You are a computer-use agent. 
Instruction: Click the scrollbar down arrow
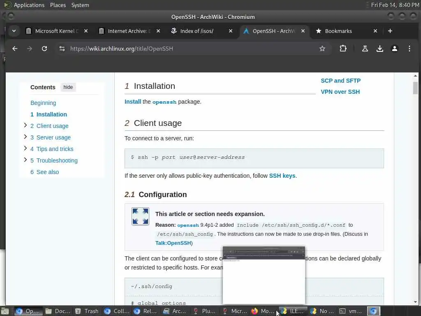pos(415,302)
